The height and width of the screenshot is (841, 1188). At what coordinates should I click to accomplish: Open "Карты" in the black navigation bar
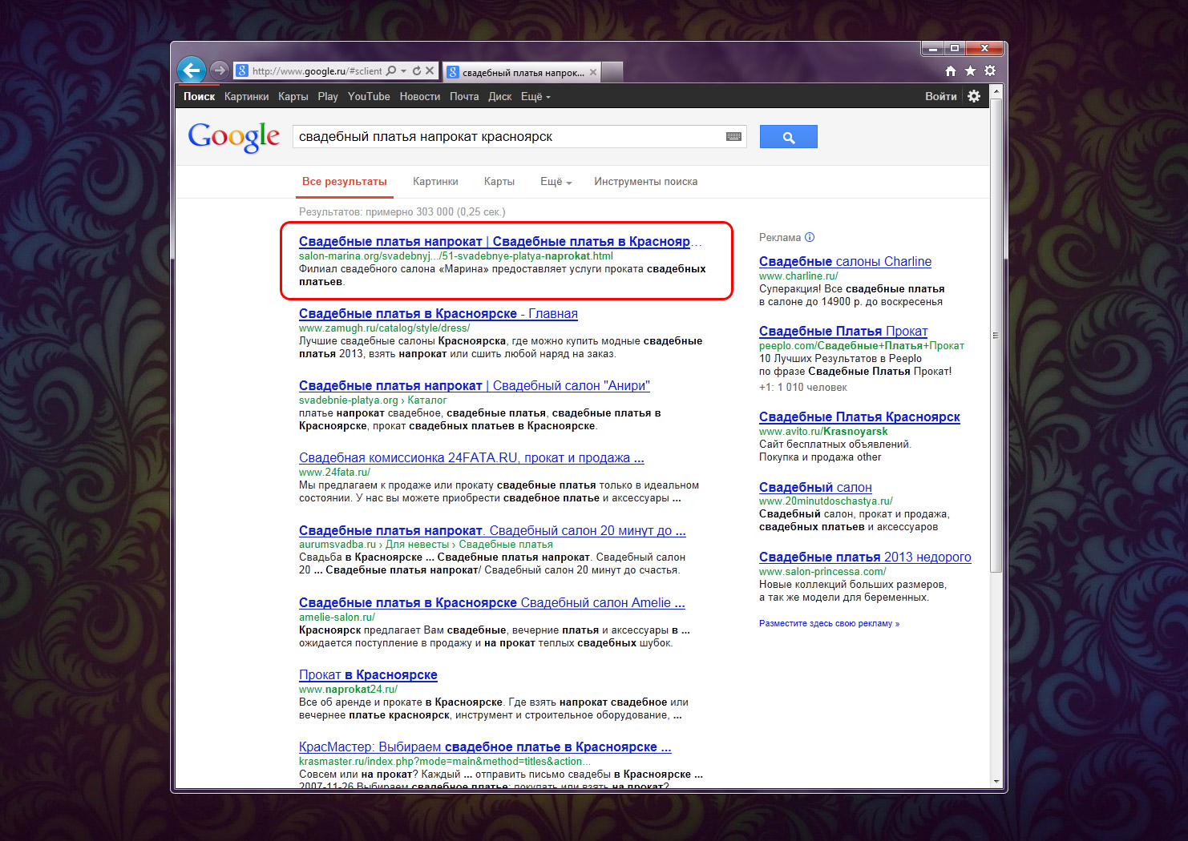[x=293, y=96]
